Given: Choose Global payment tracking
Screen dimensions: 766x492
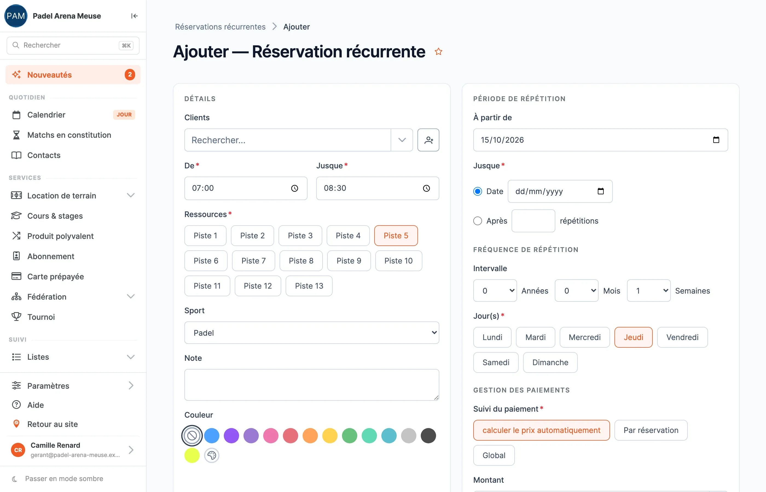Looking at the screenshot, I should (494, 455).
